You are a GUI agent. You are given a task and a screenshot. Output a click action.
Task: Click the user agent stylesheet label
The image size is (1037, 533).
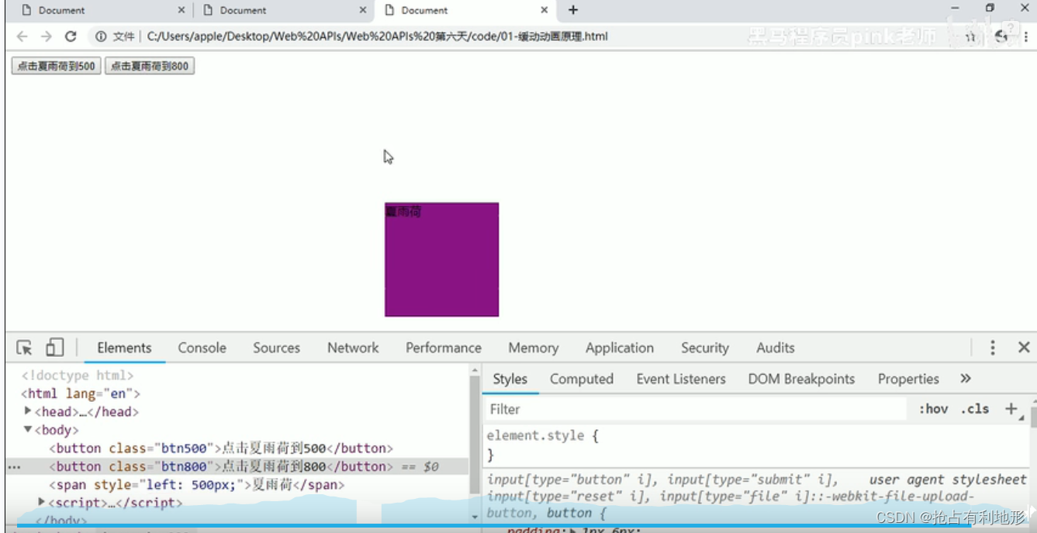point(947,479)
